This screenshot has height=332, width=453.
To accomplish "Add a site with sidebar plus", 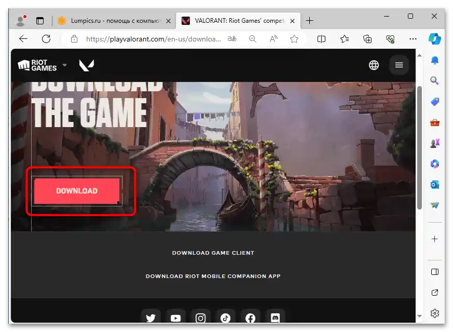I will [x=434, y=239].
